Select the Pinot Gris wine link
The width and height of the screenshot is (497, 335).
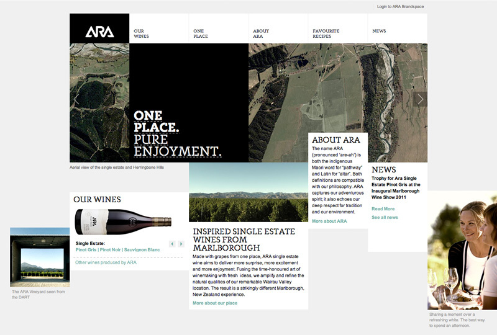coord(86,249)
